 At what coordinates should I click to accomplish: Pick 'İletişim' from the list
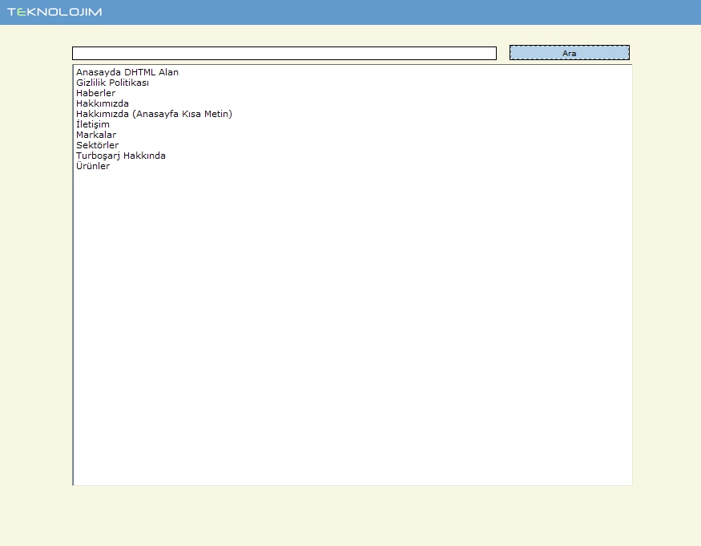[x=93, y=124]
